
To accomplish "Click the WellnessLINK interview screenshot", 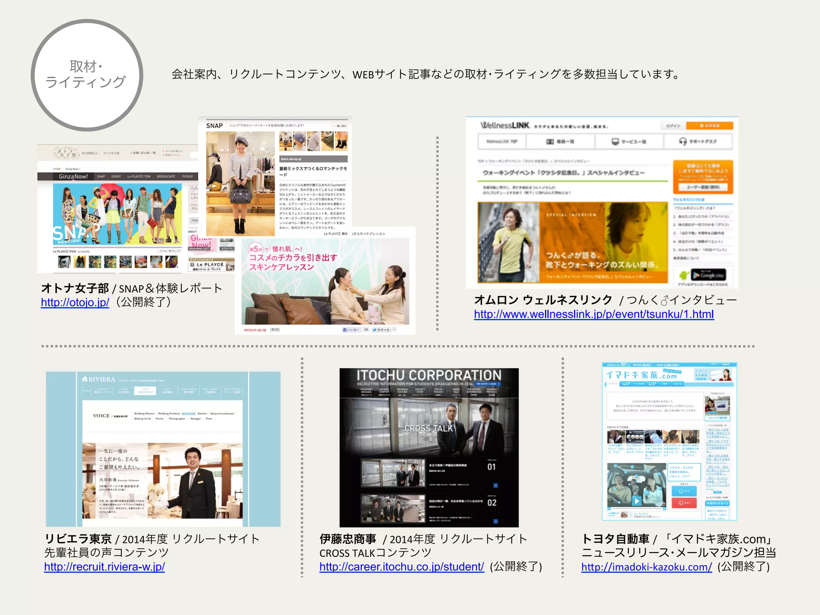I will [602, 203].
